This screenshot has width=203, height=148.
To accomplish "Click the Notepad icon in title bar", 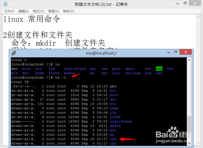I will (5, 4).
